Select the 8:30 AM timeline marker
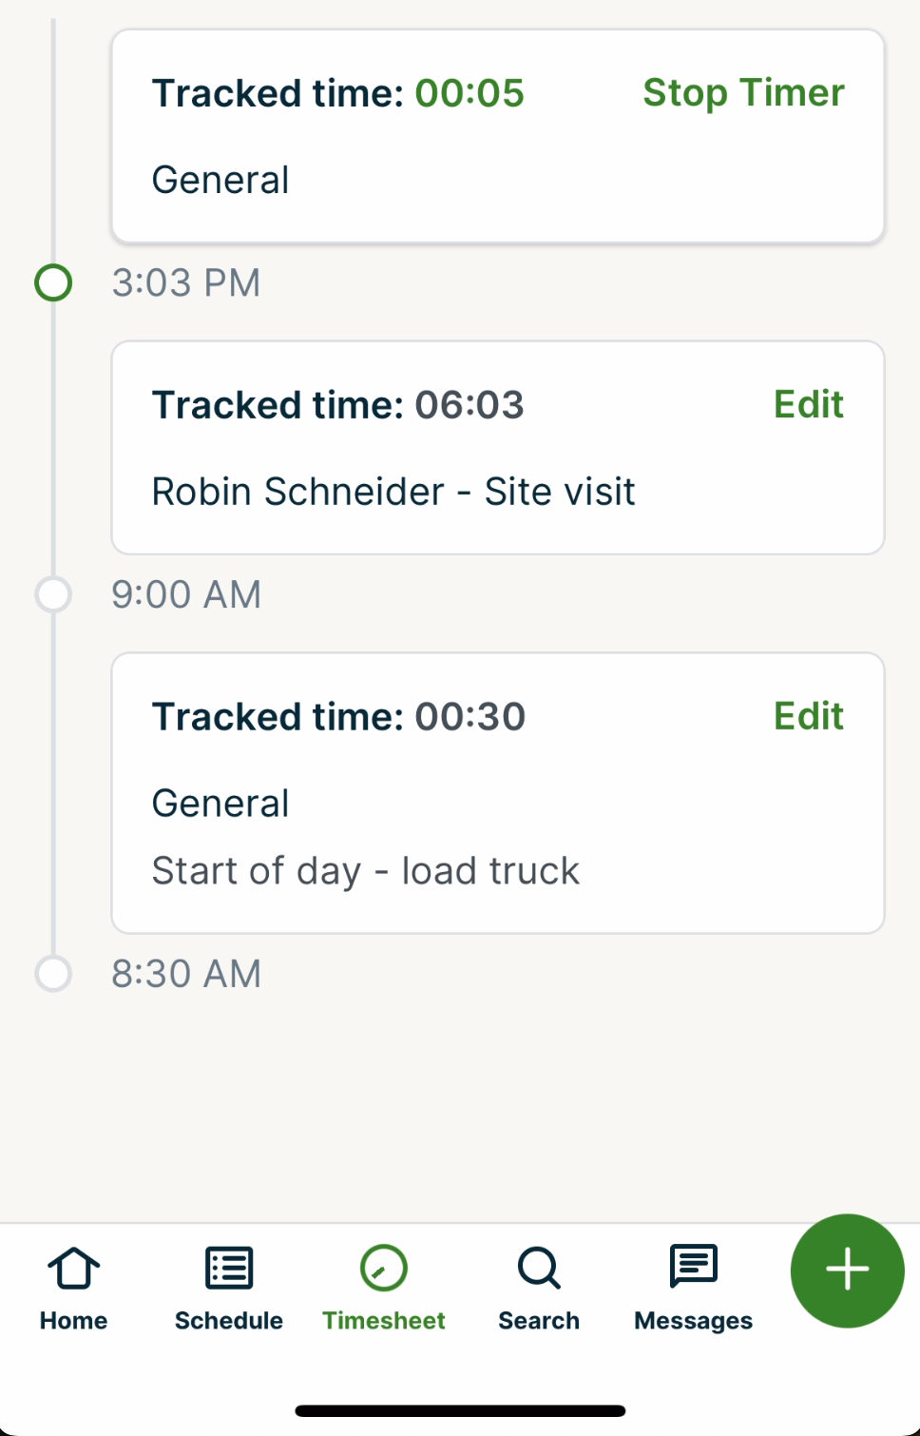Screen dimensions: 920x1436 click(x=53, y=974)
